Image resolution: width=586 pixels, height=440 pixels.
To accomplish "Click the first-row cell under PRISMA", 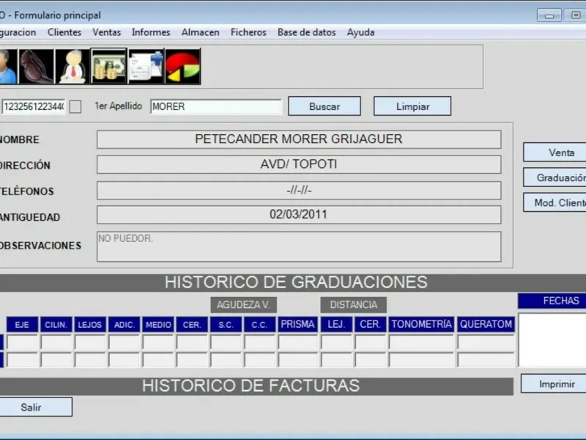I will tap(298, 342).
